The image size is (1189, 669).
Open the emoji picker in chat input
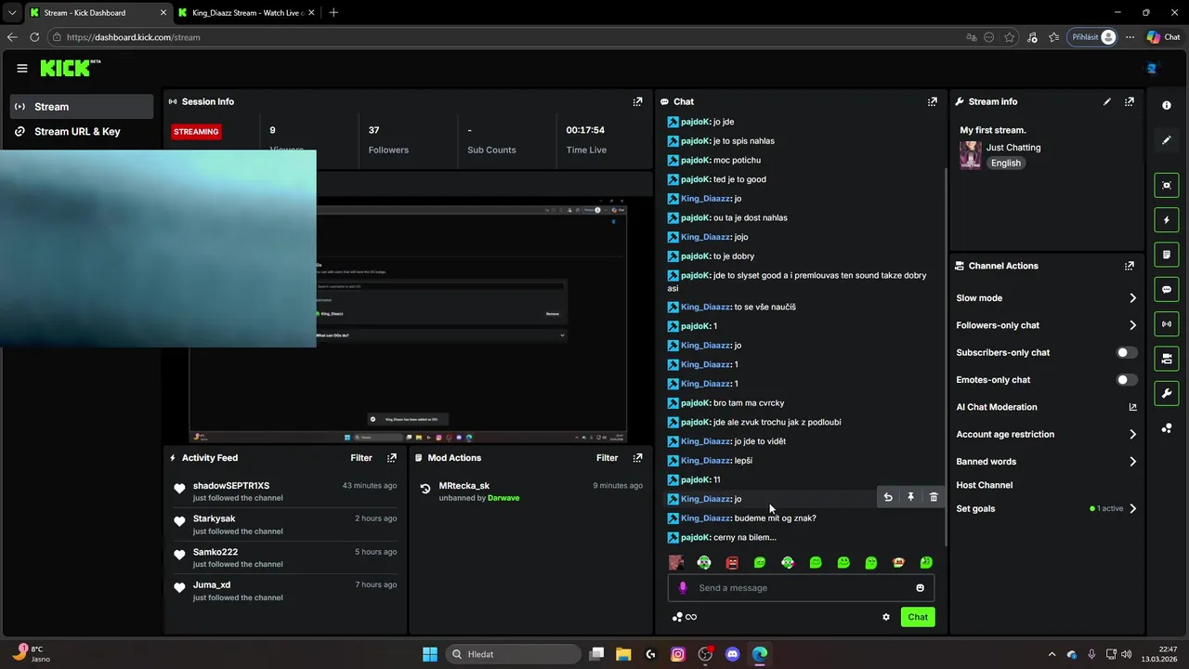(921, 587)
